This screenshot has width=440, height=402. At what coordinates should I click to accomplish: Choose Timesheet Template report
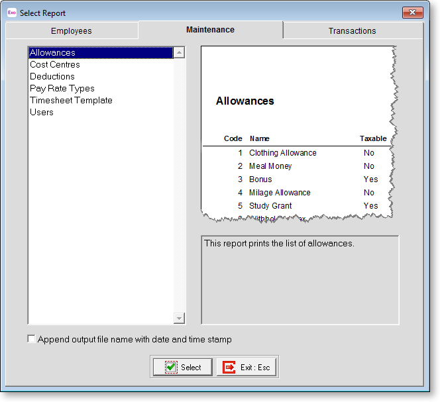pyautogui.click(x=71, y=101)
